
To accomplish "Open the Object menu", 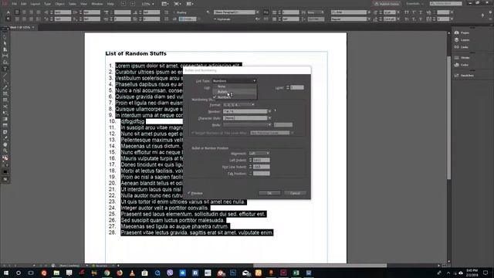I will [59, 4].
